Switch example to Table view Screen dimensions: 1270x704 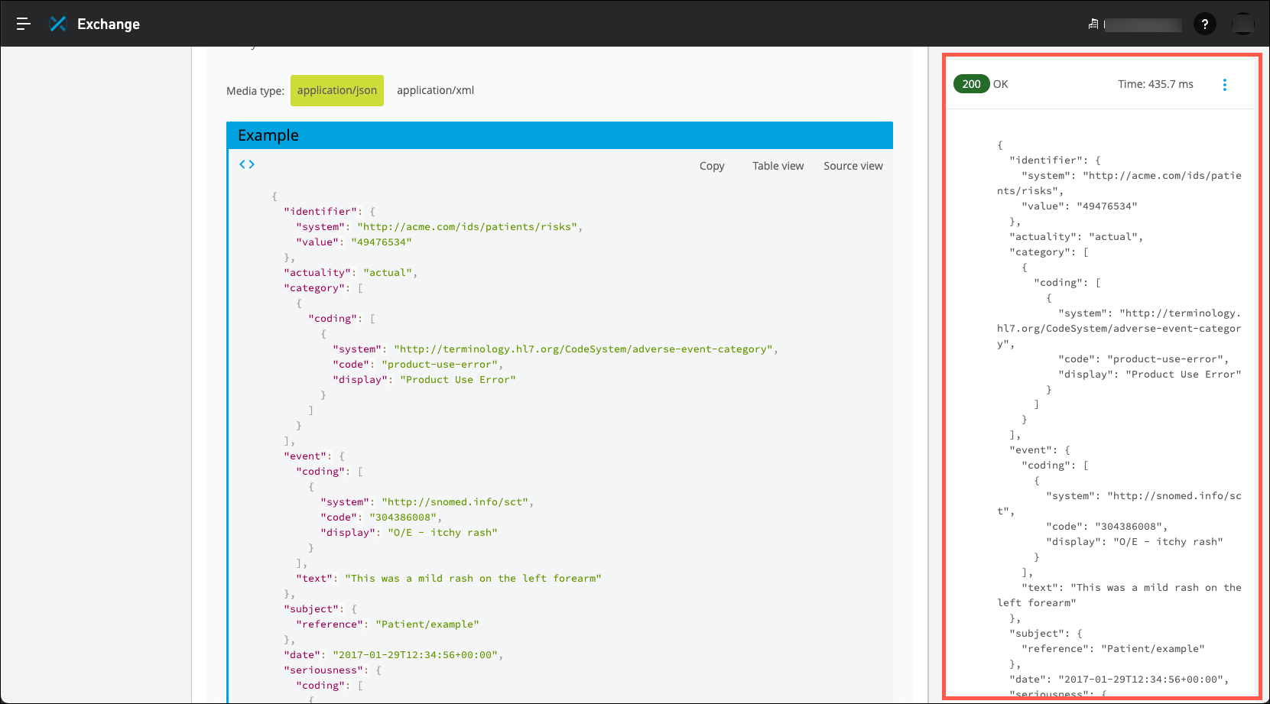[x=778, y=166]
